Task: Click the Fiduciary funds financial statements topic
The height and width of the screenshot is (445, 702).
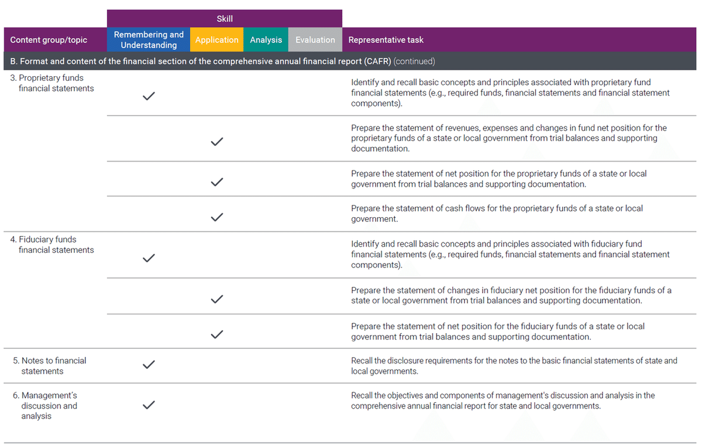Action: [51, 245]
